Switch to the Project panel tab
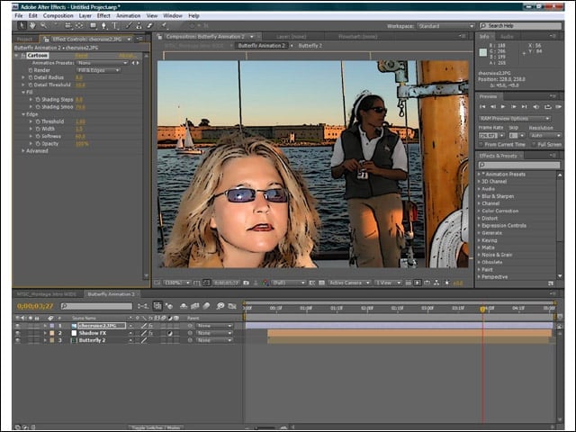The image size is (576, 432). [24, 39]
